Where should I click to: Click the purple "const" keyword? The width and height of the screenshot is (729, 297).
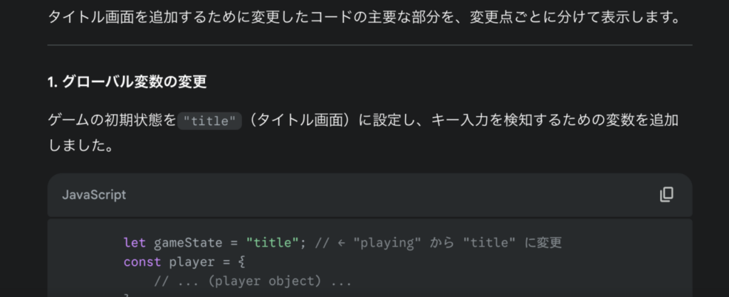(142, 262)
